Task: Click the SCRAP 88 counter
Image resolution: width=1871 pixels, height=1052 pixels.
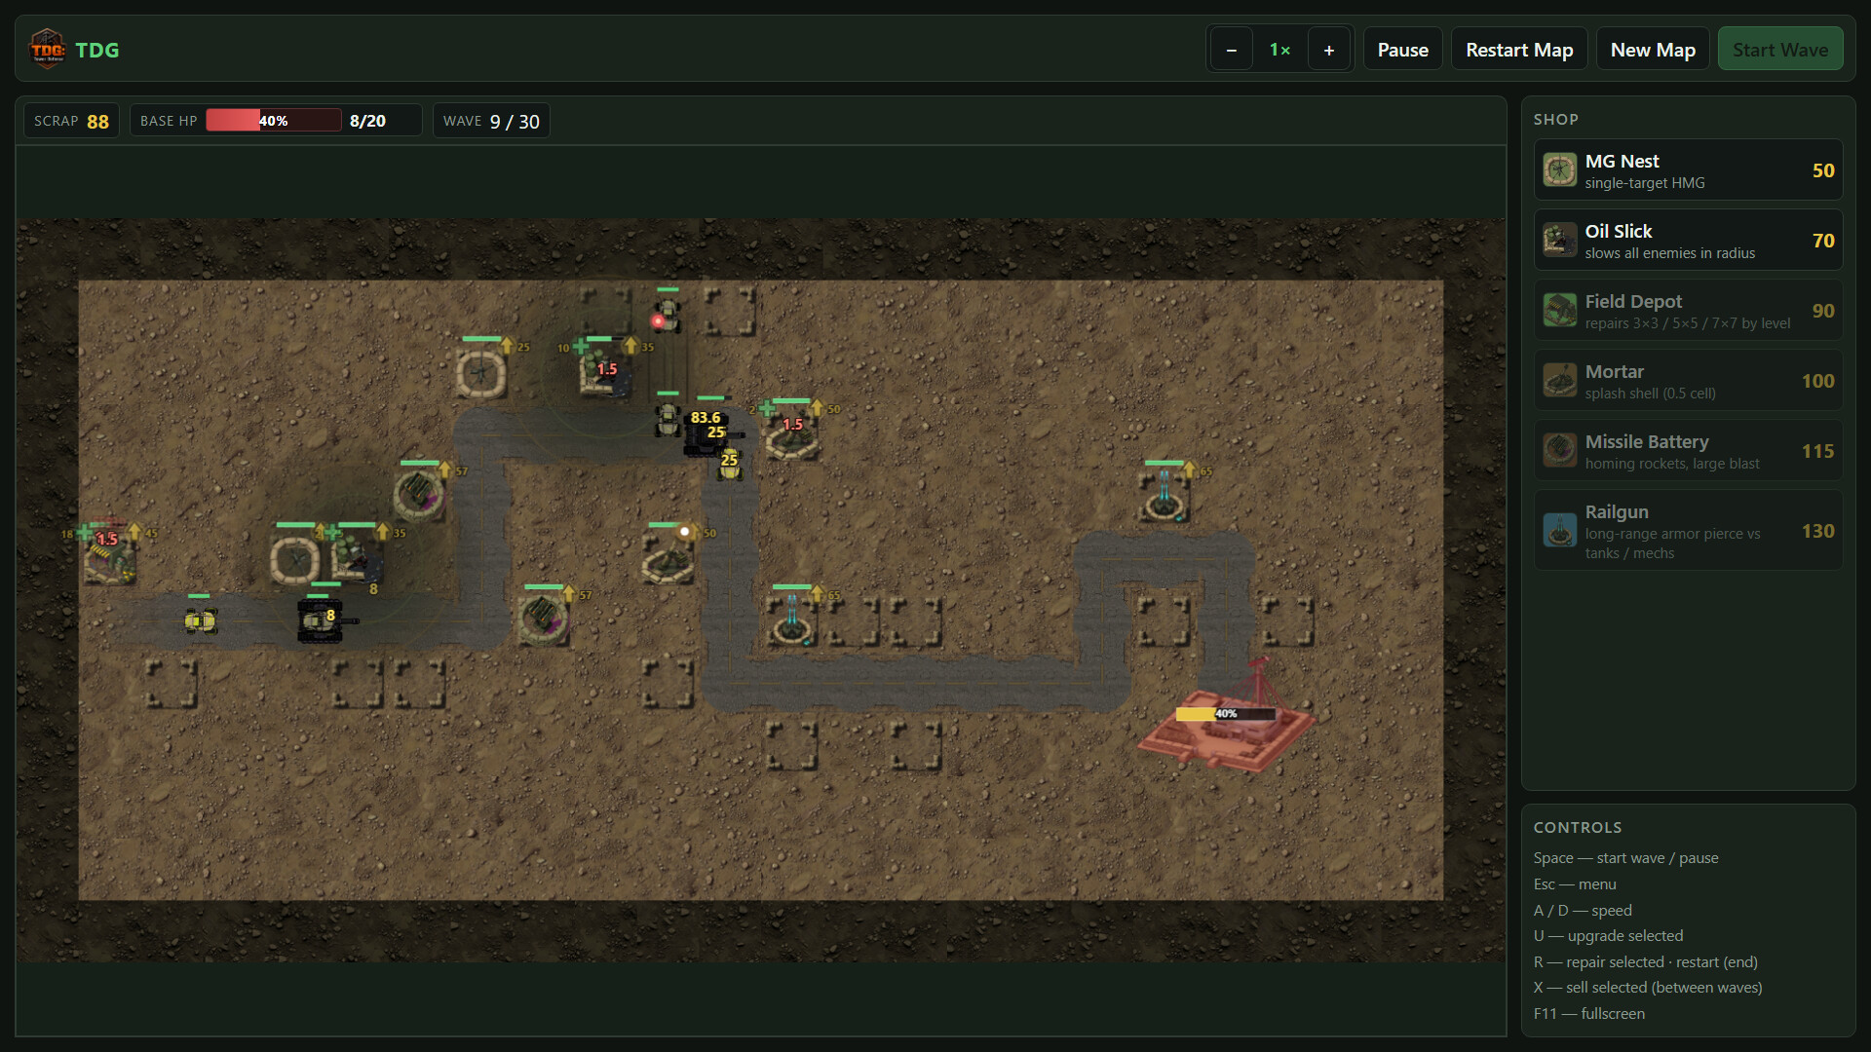Action: click(71, 121)
